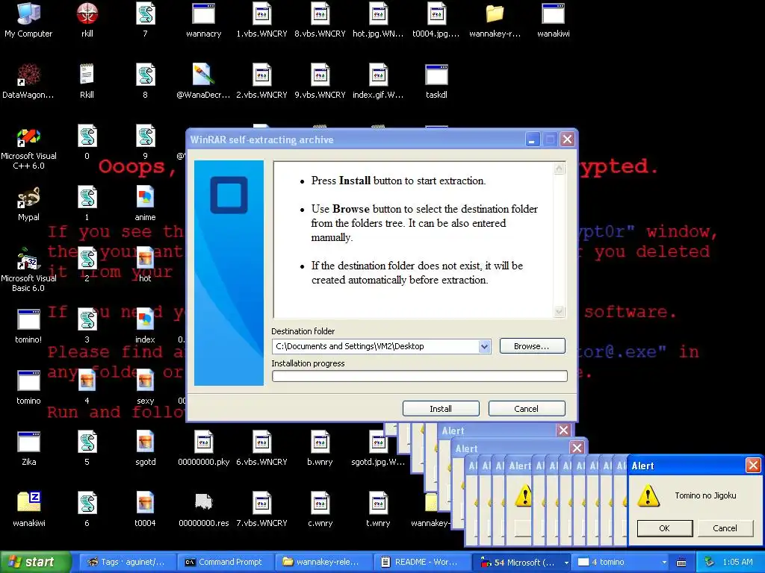Close the frontmost Tomino no Jigoku alert
Screen dimensions: 765x573
pyautogui.click(x=753, y=466)
